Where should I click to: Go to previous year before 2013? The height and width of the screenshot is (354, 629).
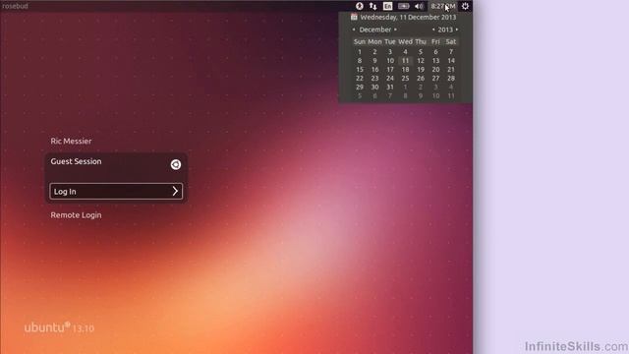coord(433,29)
